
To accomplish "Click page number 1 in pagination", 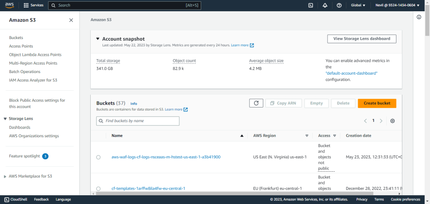I will coord(373,120).
